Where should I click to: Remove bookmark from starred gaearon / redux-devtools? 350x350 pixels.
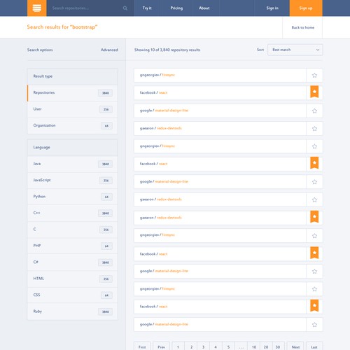(x=314, y=217)
